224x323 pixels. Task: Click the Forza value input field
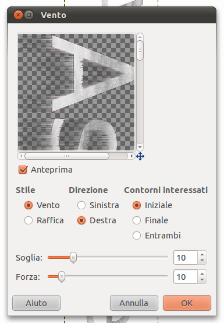pyautogui.click(x=186, y=277)
